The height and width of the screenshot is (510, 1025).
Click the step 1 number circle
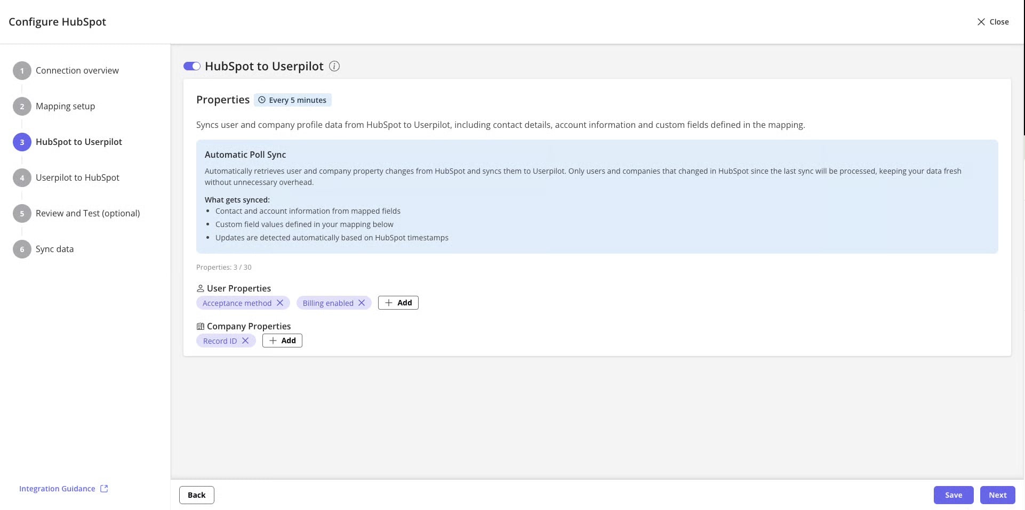click(x=22, y=70)
